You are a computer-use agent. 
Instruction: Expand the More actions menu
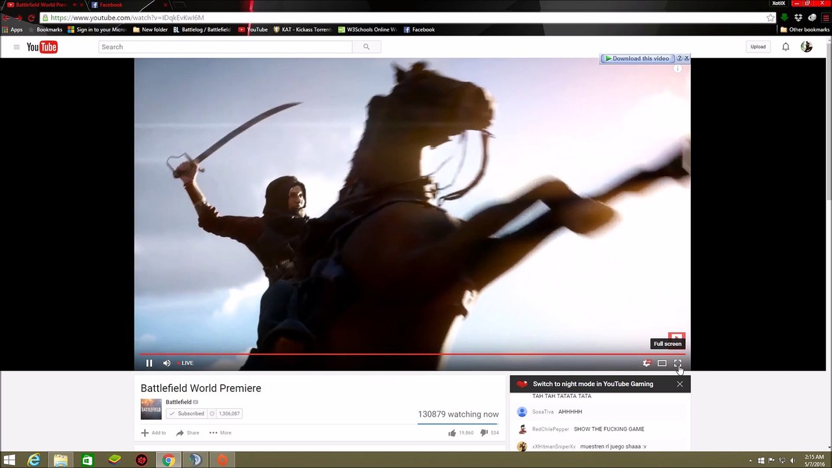point(220,433)
